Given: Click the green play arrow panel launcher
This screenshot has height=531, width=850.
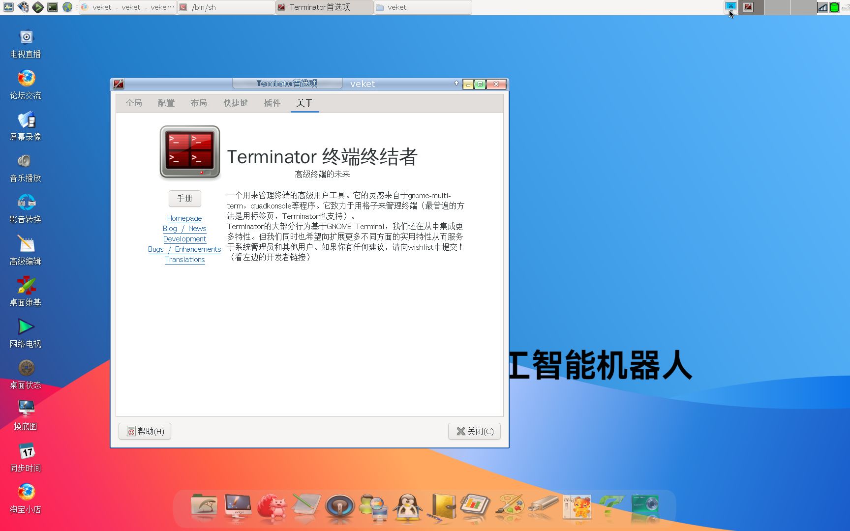Looking at the screenshot, I should coord(38,7).
